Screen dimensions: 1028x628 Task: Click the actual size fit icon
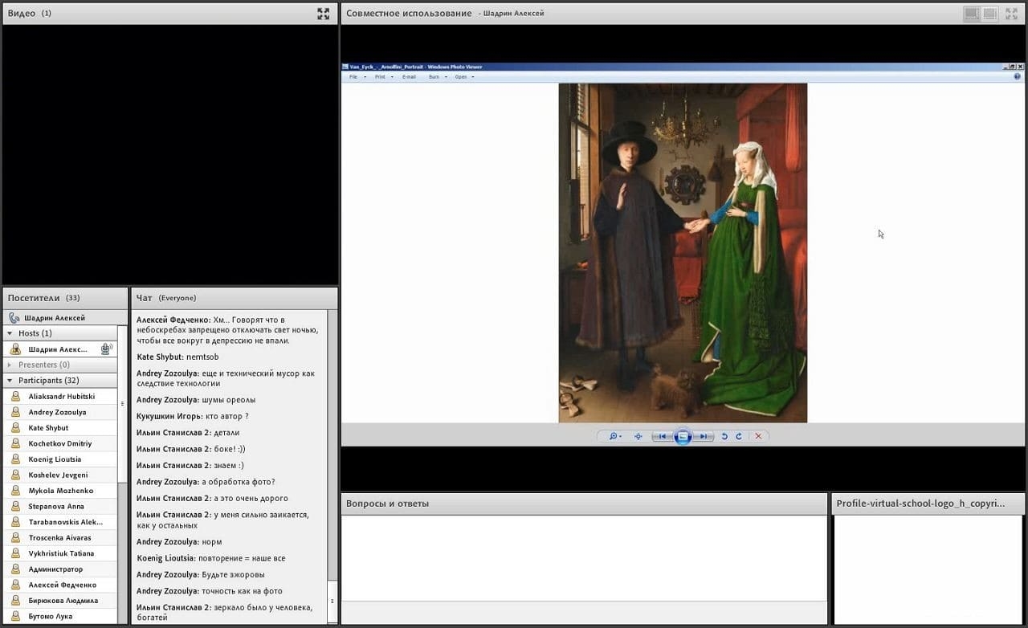pyautogui.click(x=638, y=436)
